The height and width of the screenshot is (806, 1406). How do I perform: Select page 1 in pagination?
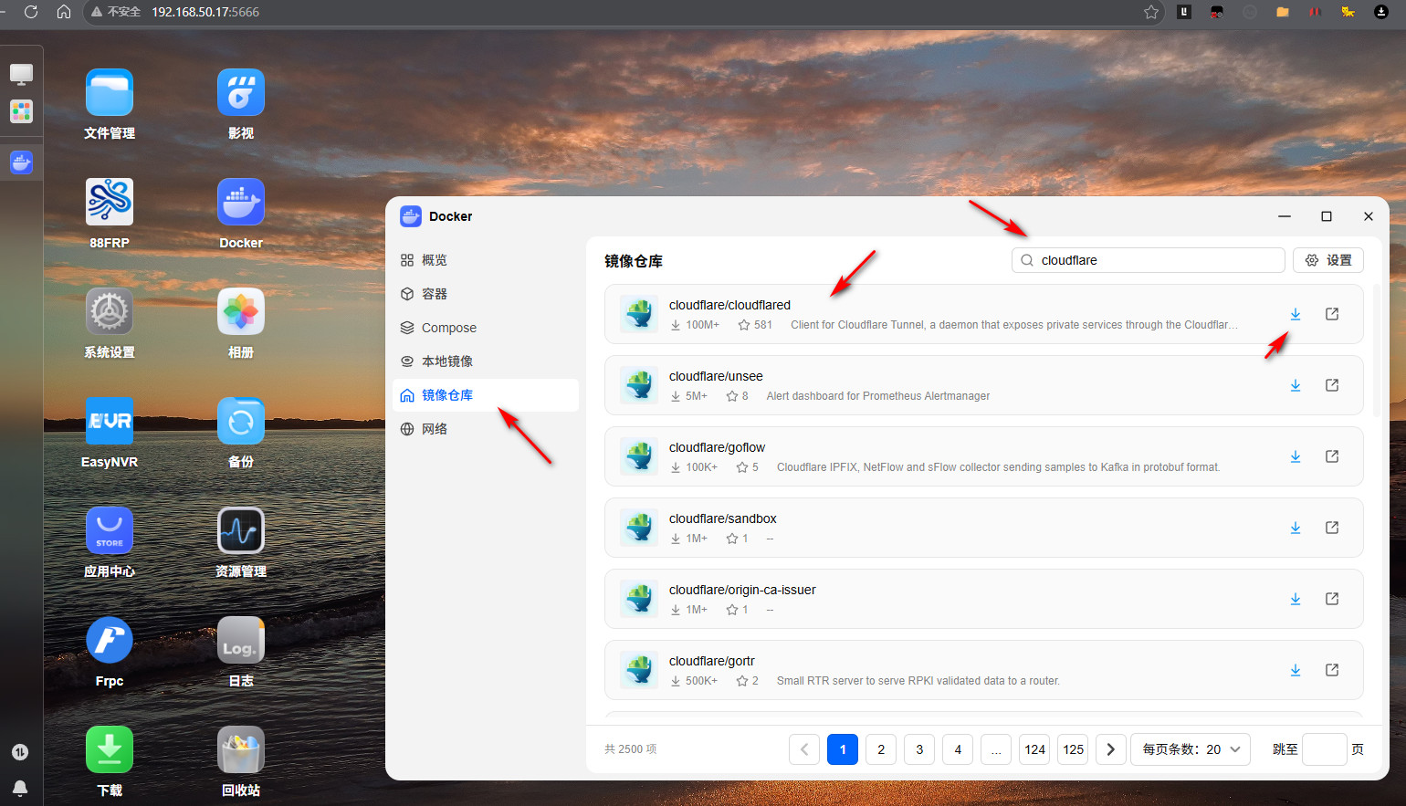pos(843,749)
